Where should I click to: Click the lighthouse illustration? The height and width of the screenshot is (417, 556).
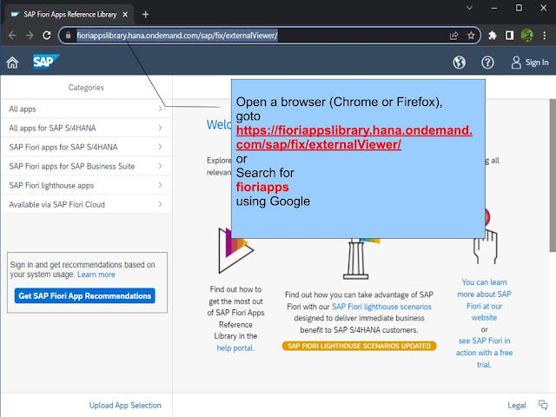click(356, 259)
